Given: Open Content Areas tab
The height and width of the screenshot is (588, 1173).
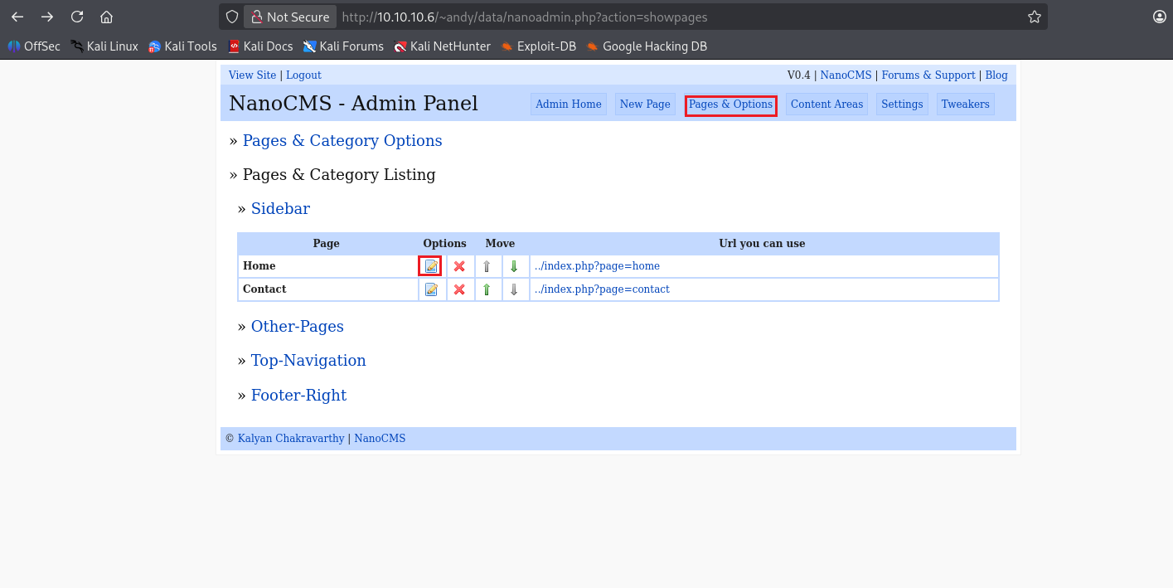Looking at the screenshot, I should [826, 104].
